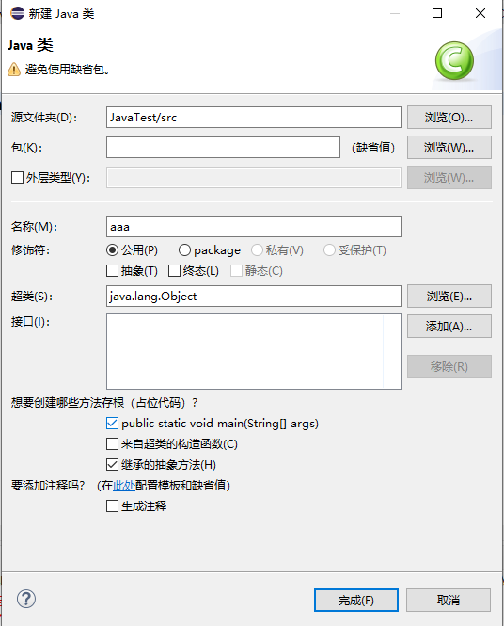Browse superclass with 浏览(E)... button

(x=449, y=297)
